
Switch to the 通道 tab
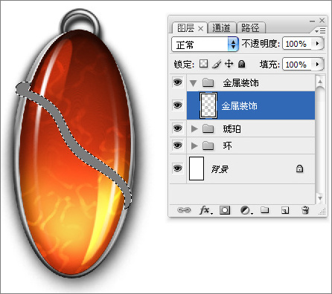click(222, 27)
